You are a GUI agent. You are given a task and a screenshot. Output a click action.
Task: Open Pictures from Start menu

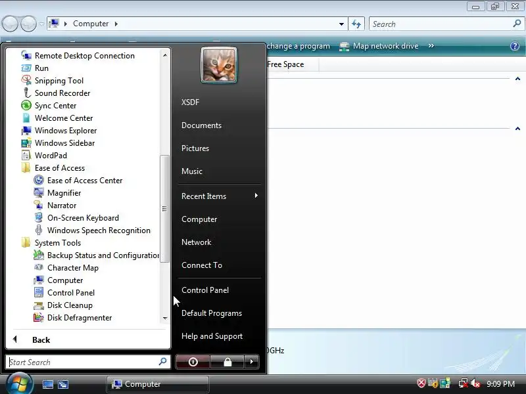(195, 148)
